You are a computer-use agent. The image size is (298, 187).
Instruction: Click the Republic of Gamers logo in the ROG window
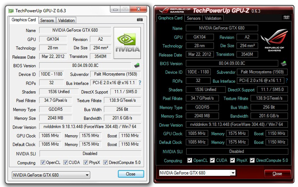[x=274, y=40]
